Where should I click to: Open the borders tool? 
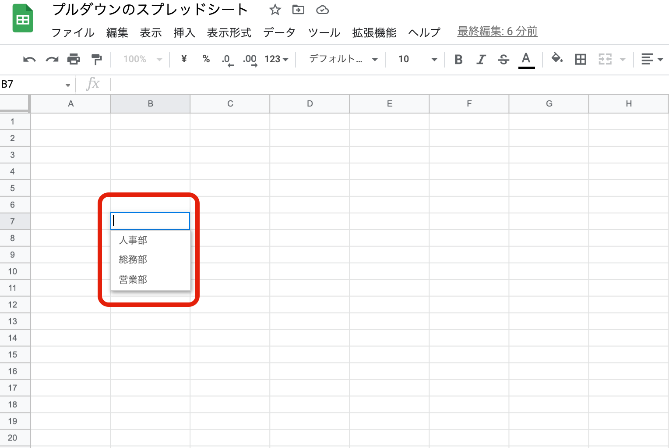(x=581, y=59)
